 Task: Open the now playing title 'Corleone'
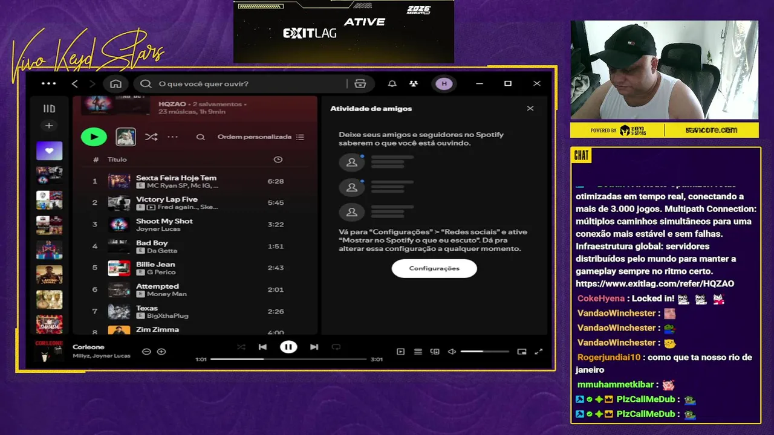point(88,347)
